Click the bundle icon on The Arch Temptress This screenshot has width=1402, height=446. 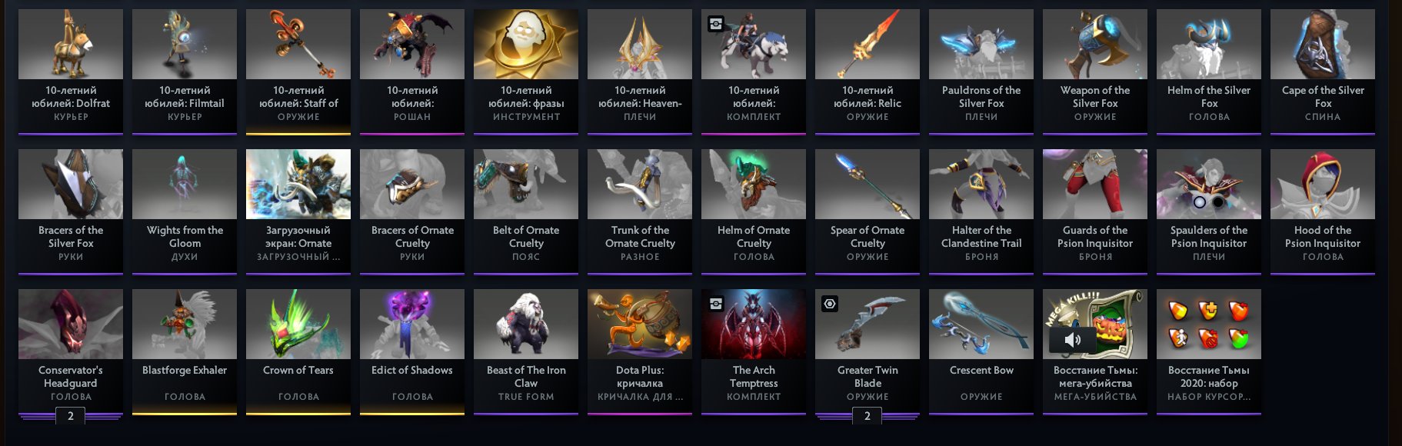[716, 304]
